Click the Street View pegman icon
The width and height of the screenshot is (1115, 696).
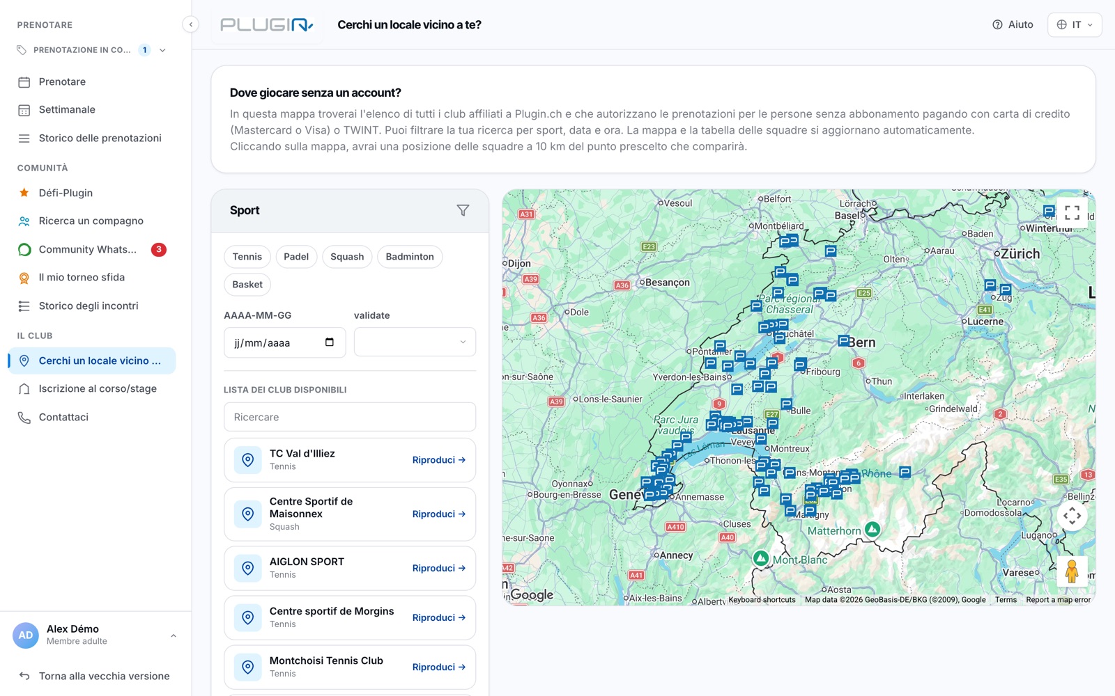[1072, 571]
